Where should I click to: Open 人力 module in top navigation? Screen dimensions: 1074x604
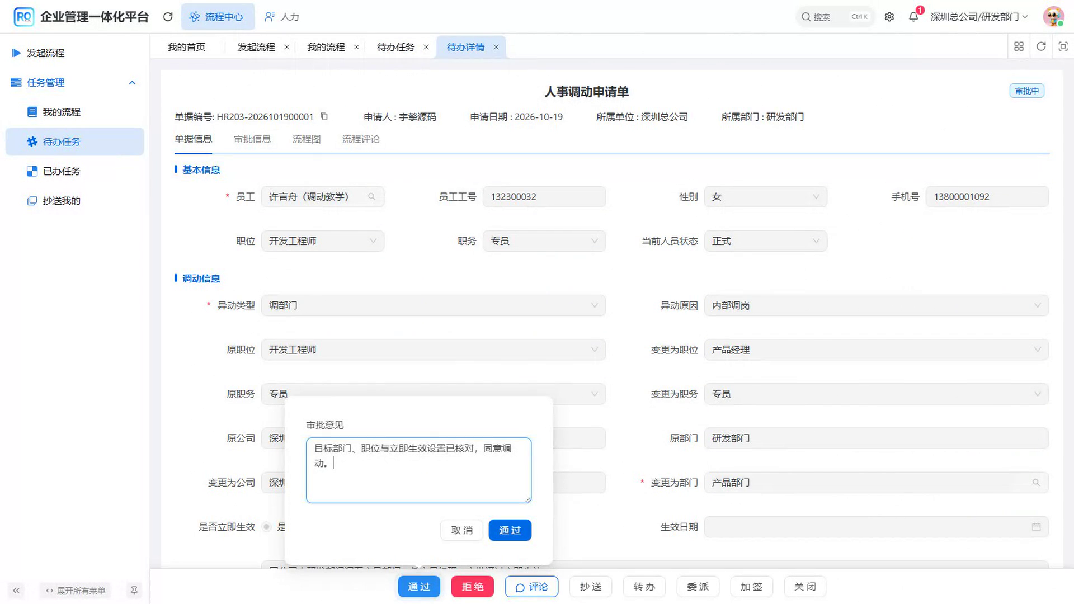point(282,17)
